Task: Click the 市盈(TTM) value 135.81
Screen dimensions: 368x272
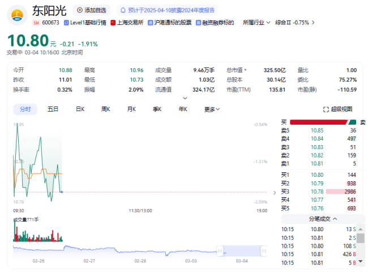Action: pyautogui.click(x=277, y=90)
